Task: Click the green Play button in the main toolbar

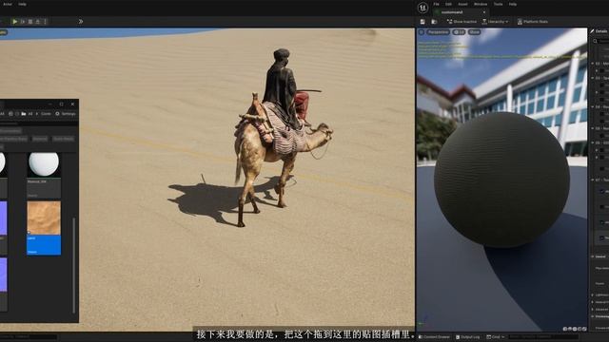Action: click(15, 22)
